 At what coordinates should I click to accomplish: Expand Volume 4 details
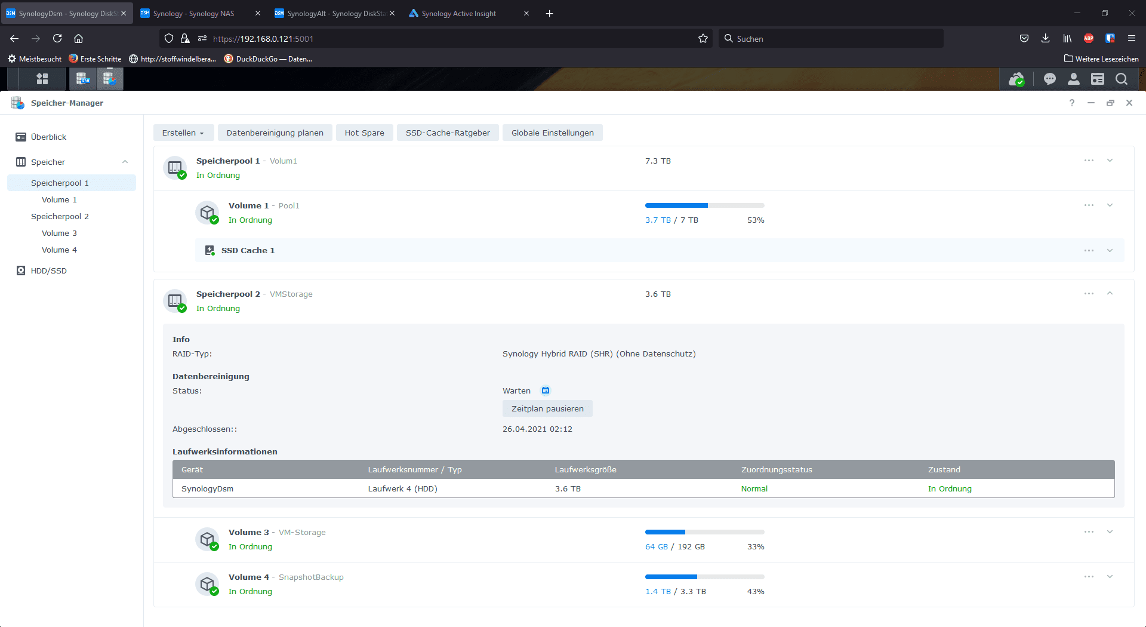pyautogui.click(x=1110, y=577)
